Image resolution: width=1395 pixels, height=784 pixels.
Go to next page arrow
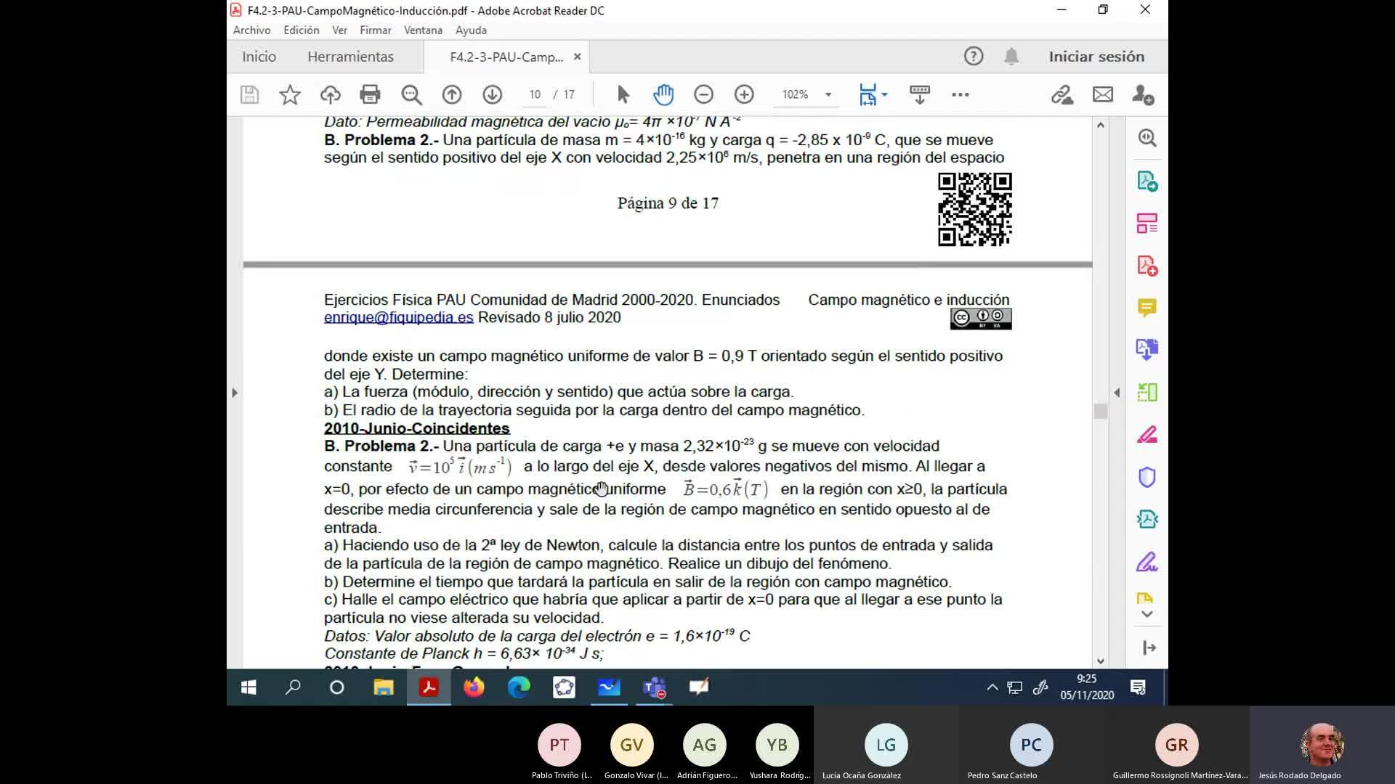(492, 94)
